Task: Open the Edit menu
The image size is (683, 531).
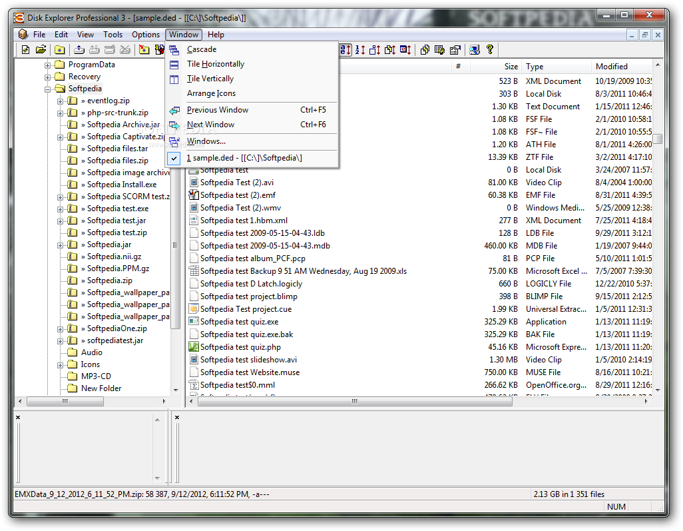Action: tap(61, 35)
